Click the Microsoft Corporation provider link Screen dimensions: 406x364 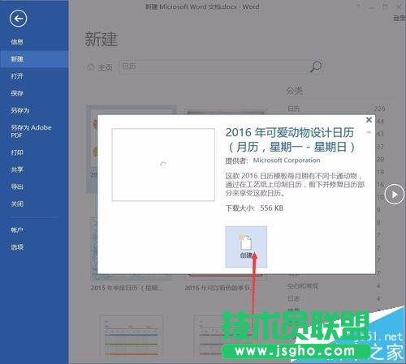287,161
